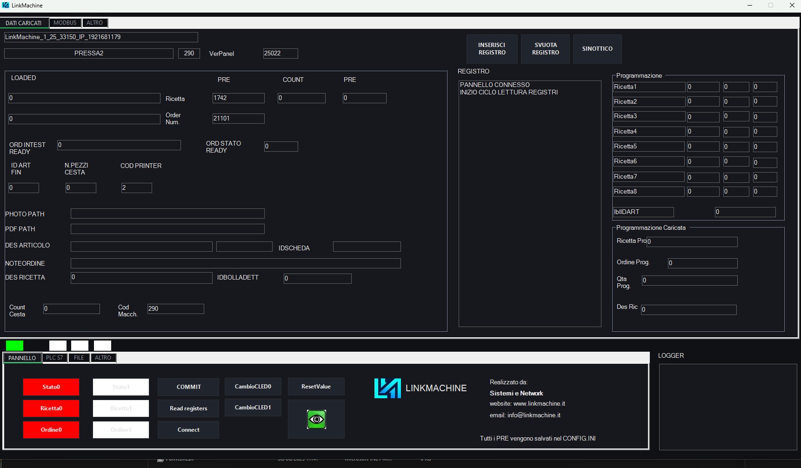Open the SINOTTICO view

tap(597, 49)
